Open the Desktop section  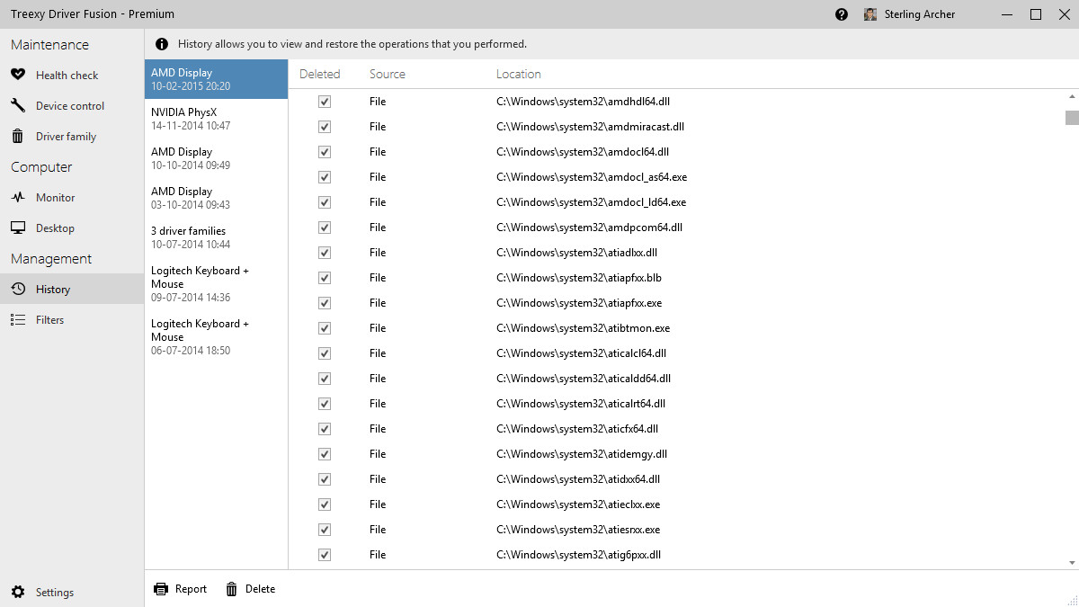72,228
